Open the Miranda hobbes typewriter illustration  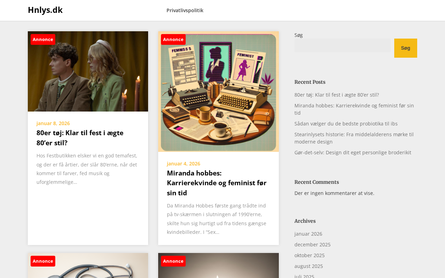click(218, 91)
